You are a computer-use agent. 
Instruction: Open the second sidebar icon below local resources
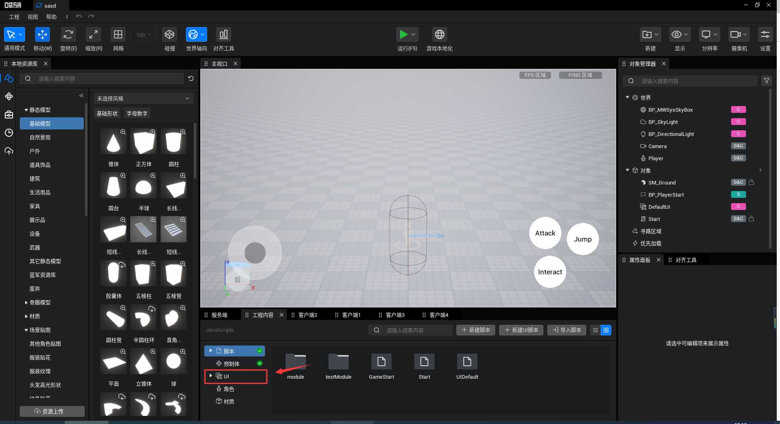click(x=9, y=96)
